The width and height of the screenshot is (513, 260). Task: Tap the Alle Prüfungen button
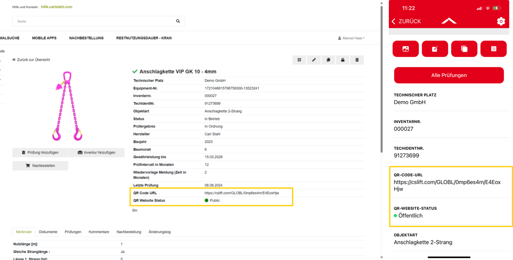(x=449, y=75)
